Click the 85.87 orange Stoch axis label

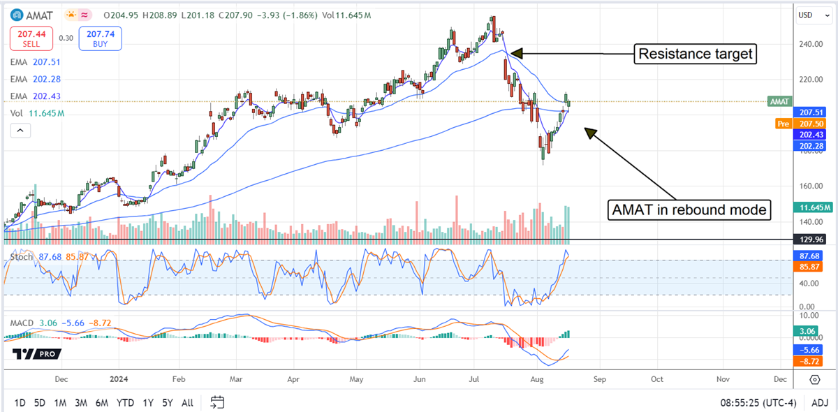(809, 267)
